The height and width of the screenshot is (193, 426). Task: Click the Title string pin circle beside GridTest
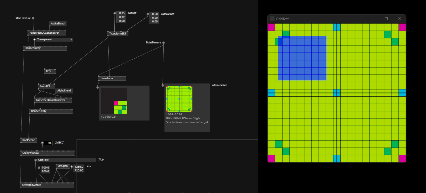(36, 160)
